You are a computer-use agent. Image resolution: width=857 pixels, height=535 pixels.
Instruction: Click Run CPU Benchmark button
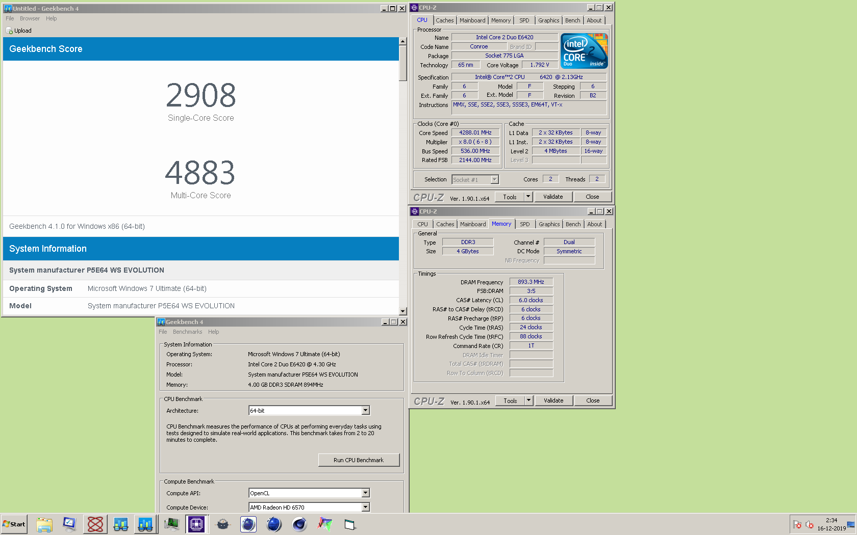(x=359, y=460)
